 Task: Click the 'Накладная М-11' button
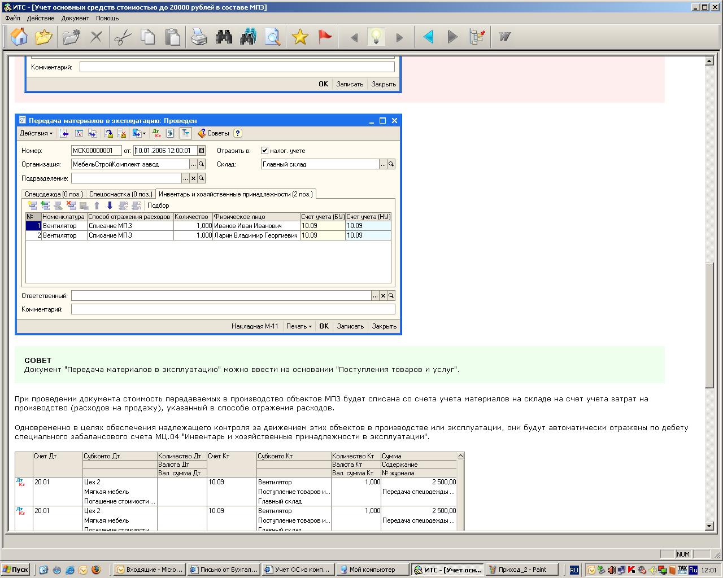pyautogui.click(x=255, y=326)
